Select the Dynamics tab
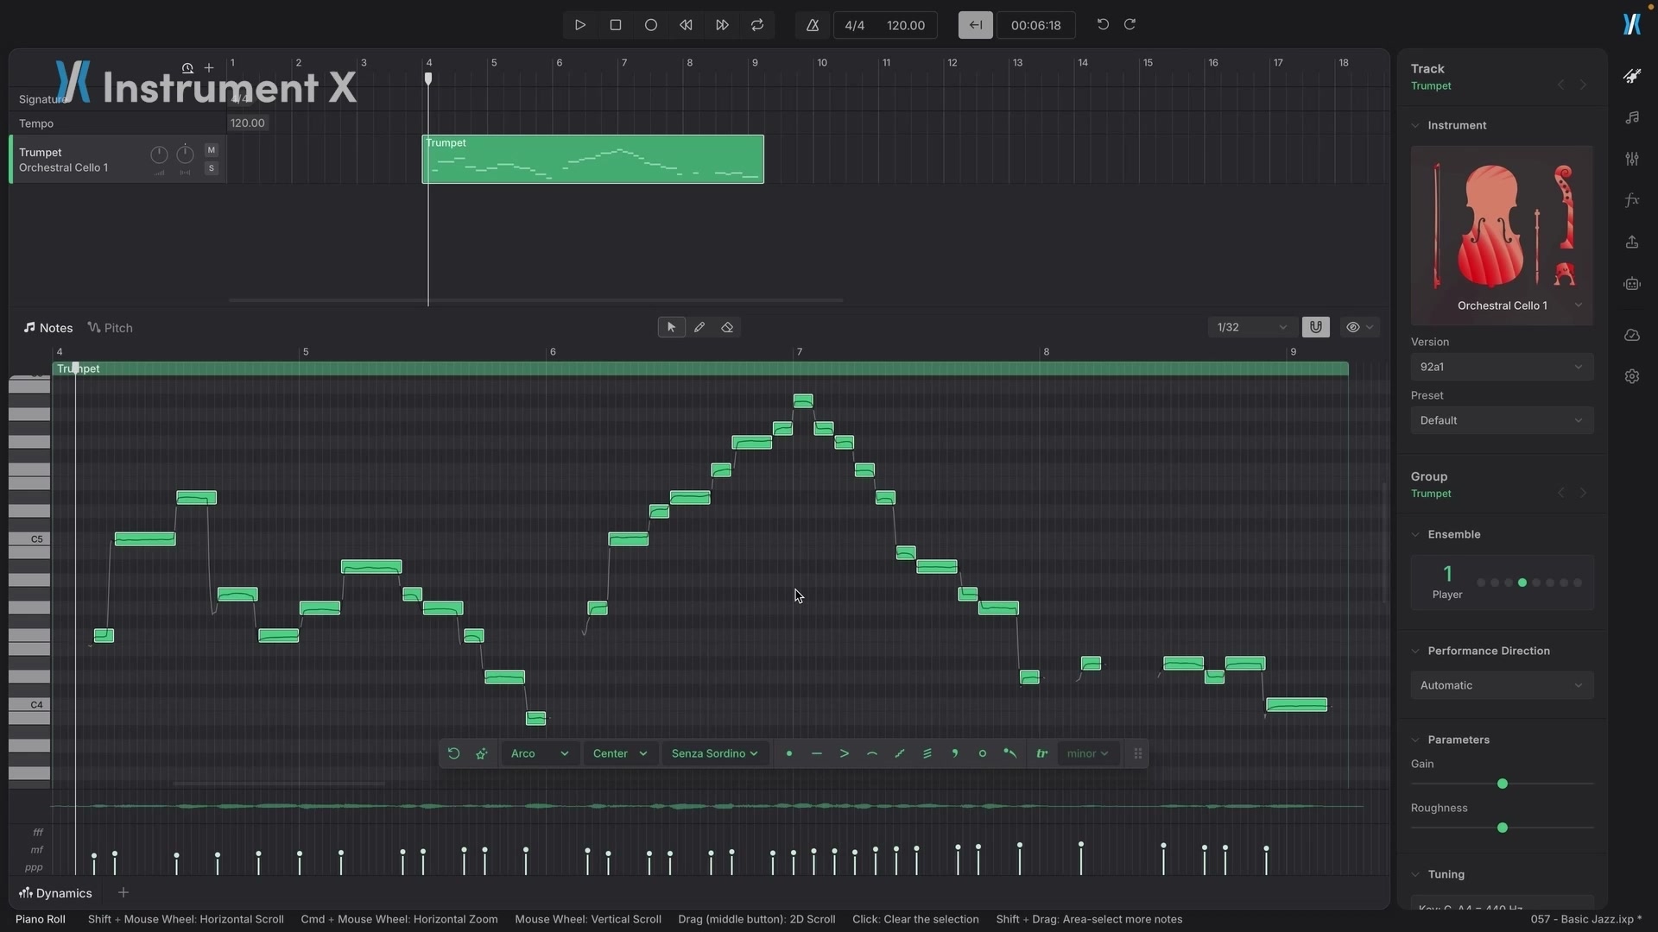The height and width of the screenshot is (932, 1658). [x=55, y=893]
